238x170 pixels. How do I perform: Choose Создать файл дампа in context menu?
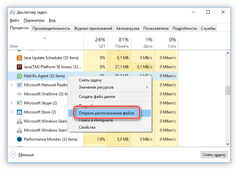tap(110, 97)
